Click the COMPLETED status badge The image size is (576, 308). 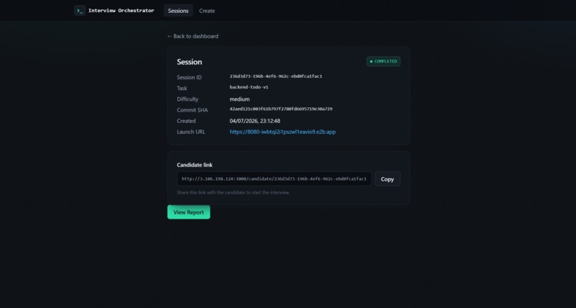click(x=383, y=61)
